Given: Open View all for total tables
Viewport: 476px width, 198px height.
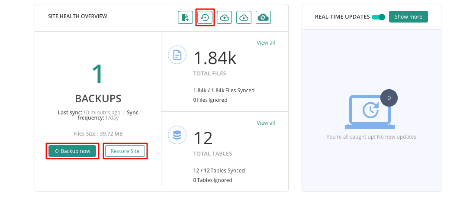Looking at the screenshot, I should click(266, 123).
